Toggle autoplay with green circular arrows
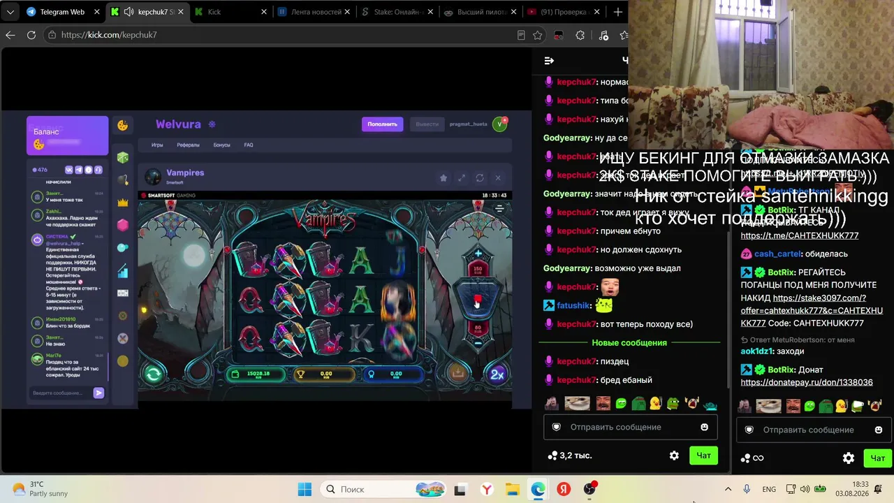 click(x=154, y=374)
